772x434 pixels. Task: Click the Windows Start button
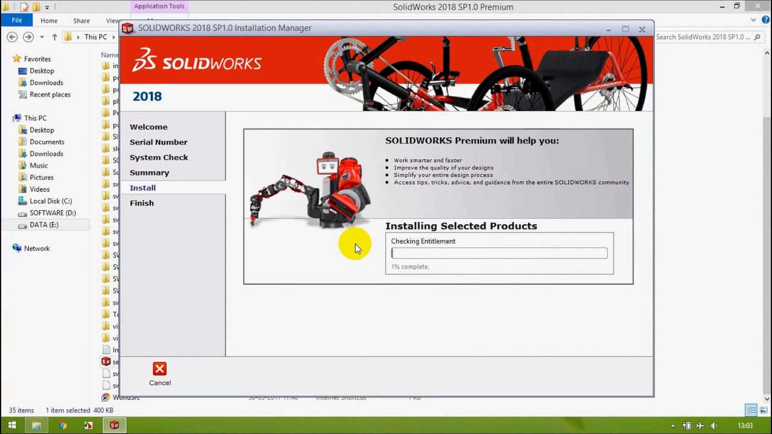coord(11,426)
